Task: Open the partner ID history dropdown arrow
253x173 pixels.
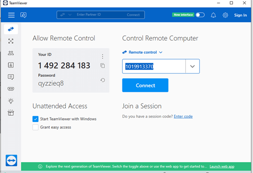Action: pos(193,66)
